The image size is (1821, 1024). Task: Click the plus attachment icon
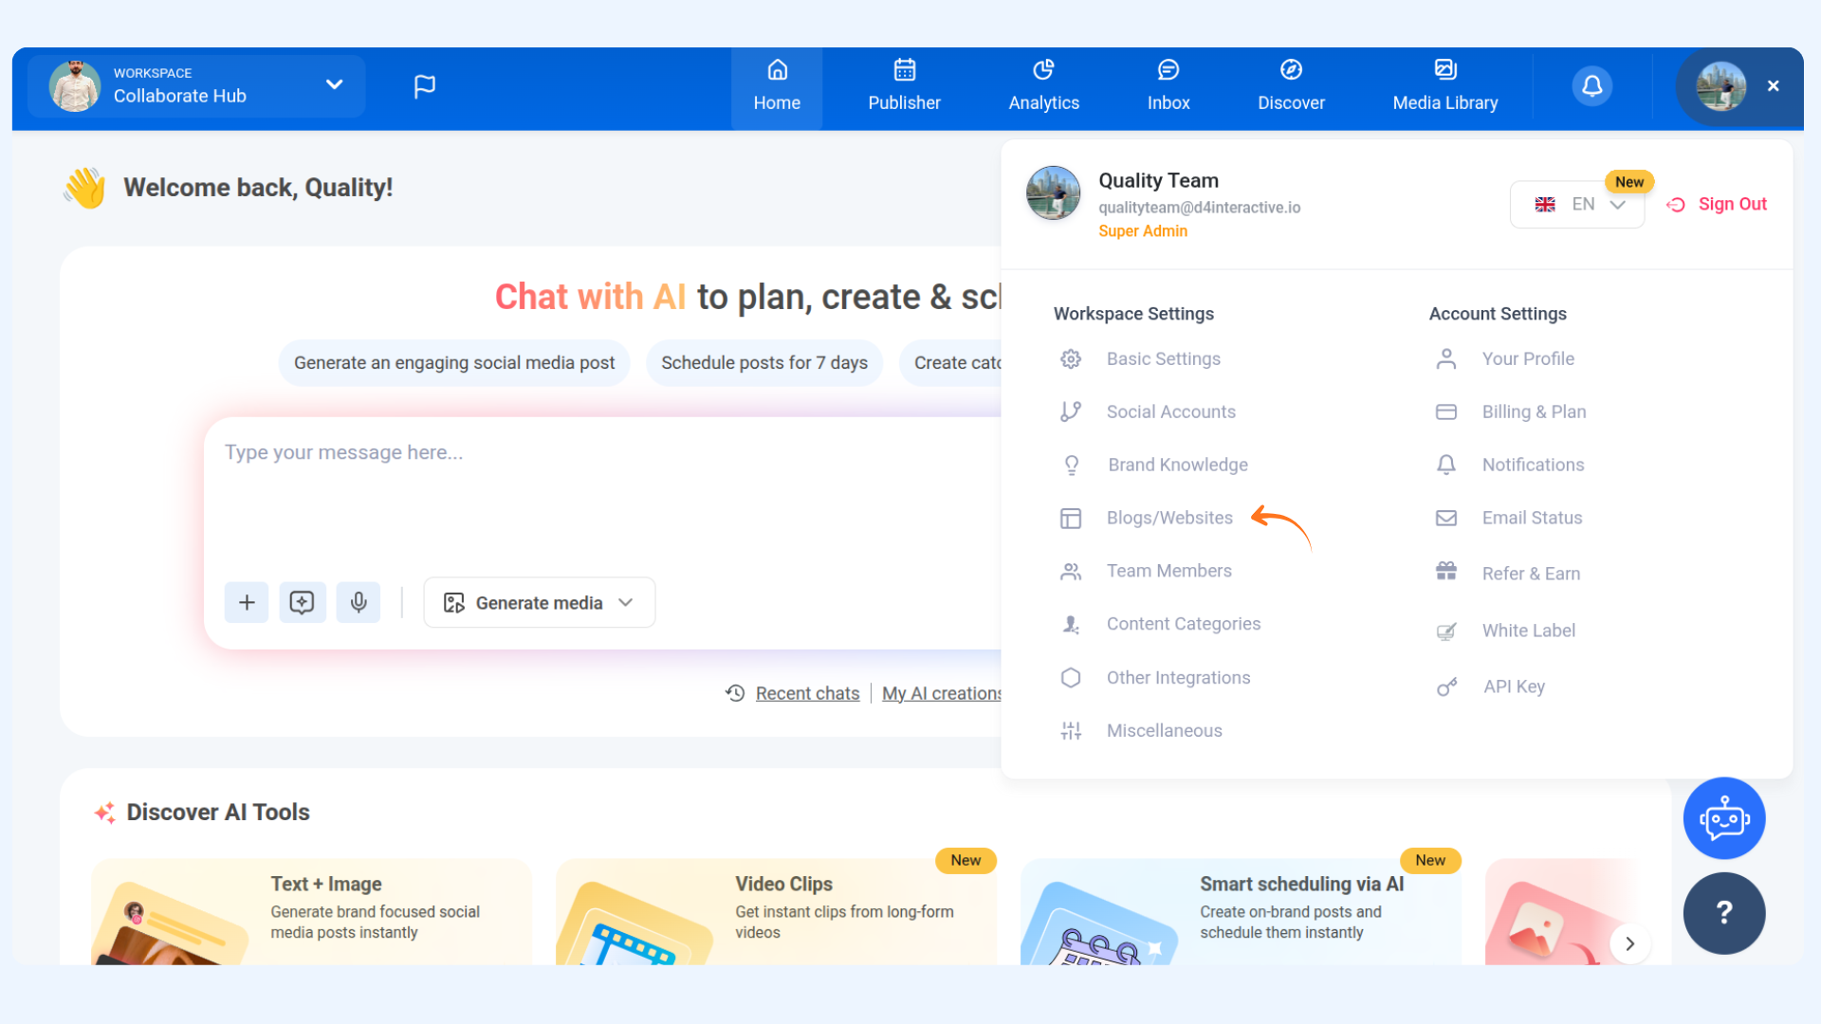click(247, 602)
